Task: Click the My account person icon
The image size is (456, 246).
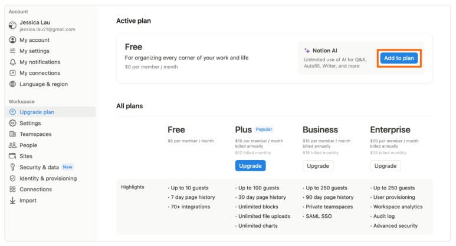Action: click(x=12, y=40)
